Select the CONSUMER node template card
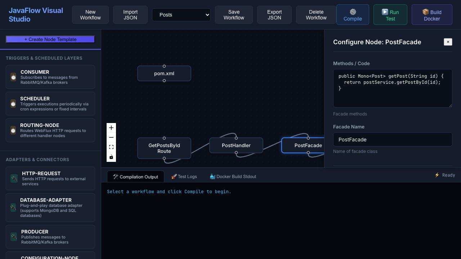Viewport: 461px width, 259px height. pyautogui.click(x=50, y=77)
